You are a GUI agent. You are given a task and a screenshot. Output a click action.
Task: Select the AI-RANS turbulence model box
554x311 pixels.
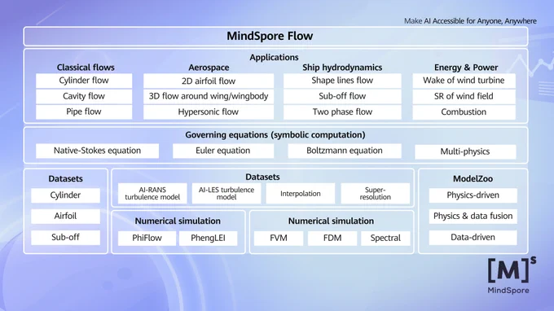tap(152, 194)
